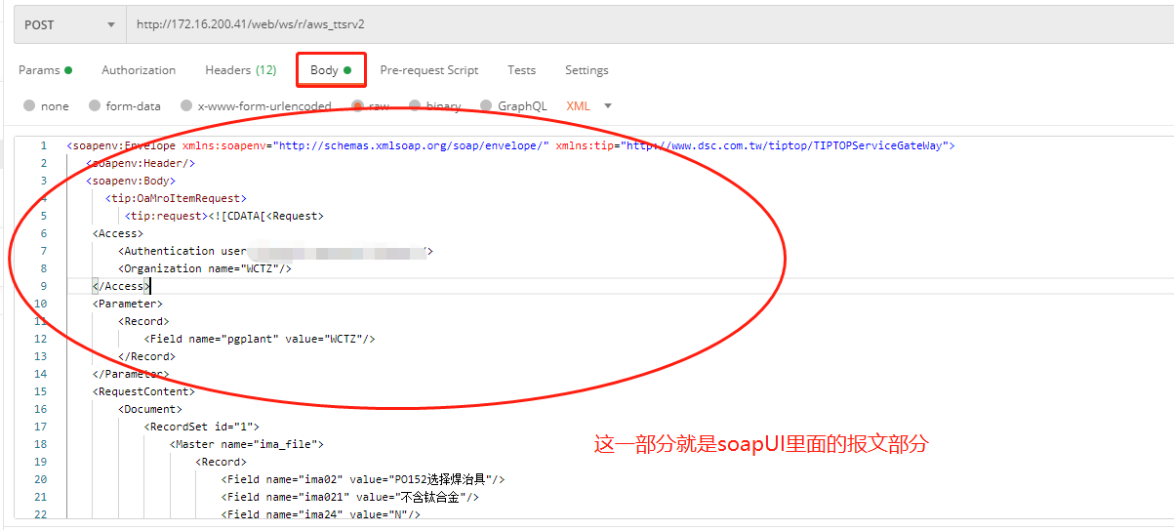Select the Body tab
Screen dimensions: 1174x530
[331, 70]
